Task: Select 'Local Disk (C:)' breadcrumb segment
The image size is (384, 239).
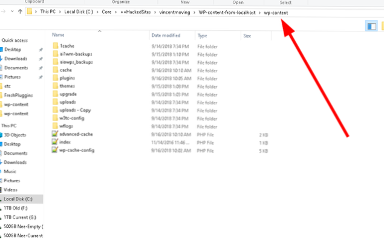Action: coord(79,11)
